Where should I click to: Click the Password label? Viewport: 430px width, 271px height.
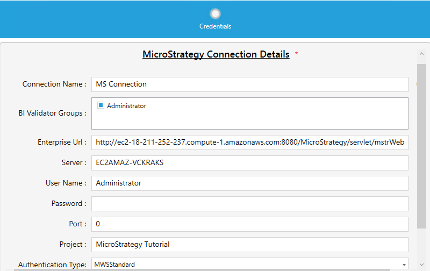[69, 204]
